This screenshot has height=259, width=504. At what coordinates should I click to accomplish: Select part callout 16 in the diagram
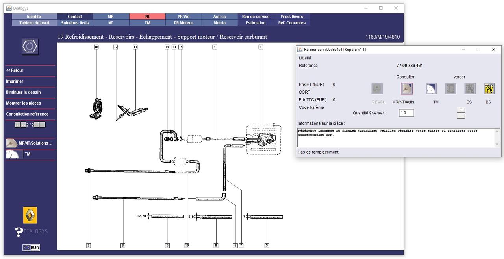(96, 47)
